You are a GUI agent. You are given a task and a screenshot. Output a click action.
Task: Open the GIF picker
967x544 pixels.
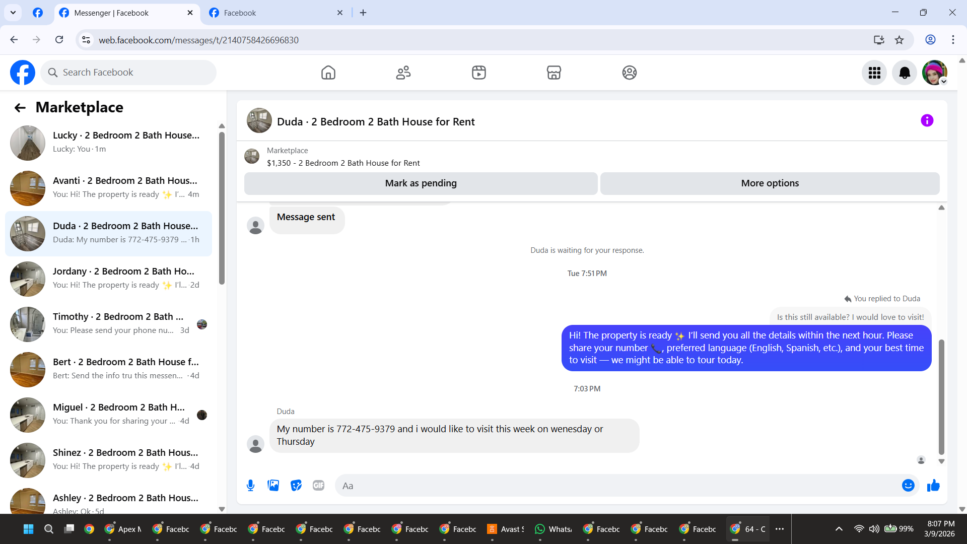tap(318, 486)
